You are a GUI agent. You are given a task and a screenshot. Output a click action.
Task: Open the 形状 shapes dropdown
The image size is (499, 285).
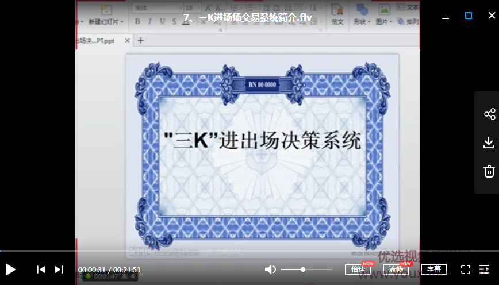(x=362, y=22)
